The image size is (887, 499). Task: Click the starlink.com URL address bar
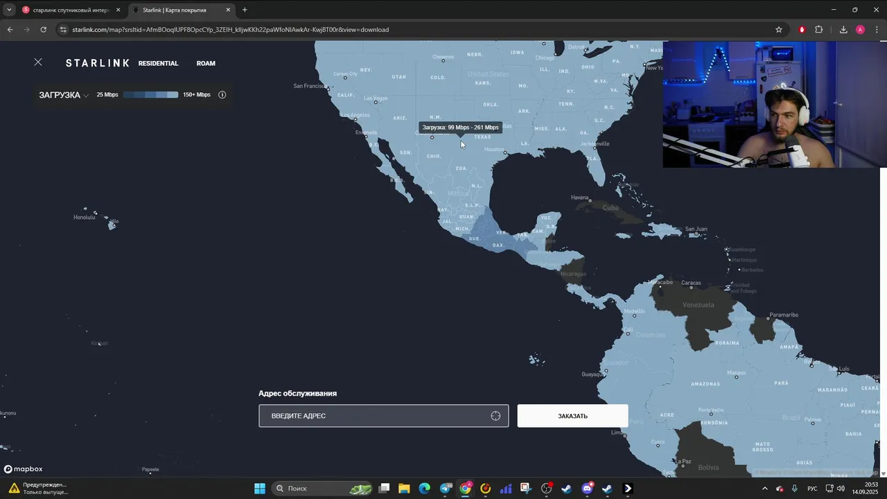230,30
